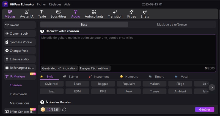Screen dimensions: 220x116
Task: Switch to the Humeurs tab
Action: pyautogui.click(x=131, y=77)
